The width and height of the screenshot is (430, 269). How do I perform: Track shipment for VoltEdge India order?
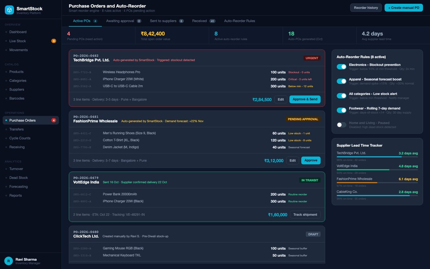[x=305, y=215]
